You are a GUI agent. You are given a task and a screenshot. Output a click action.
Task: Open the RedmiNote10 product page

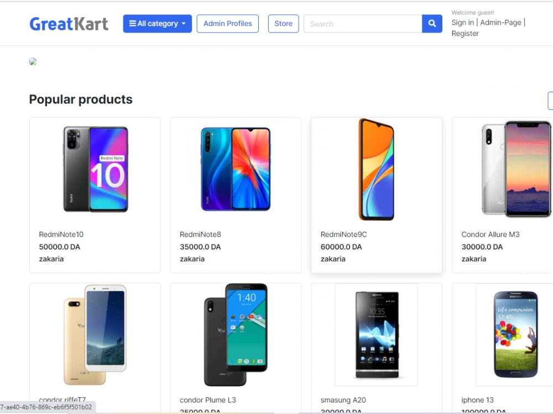pyautogui.click(x=61, y=234)
